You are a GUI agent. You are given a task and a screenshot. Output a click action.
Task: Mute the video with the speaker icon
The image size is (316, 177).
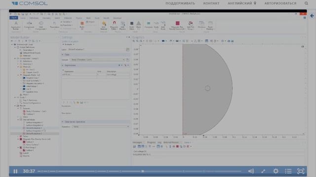tap(251, 171)
